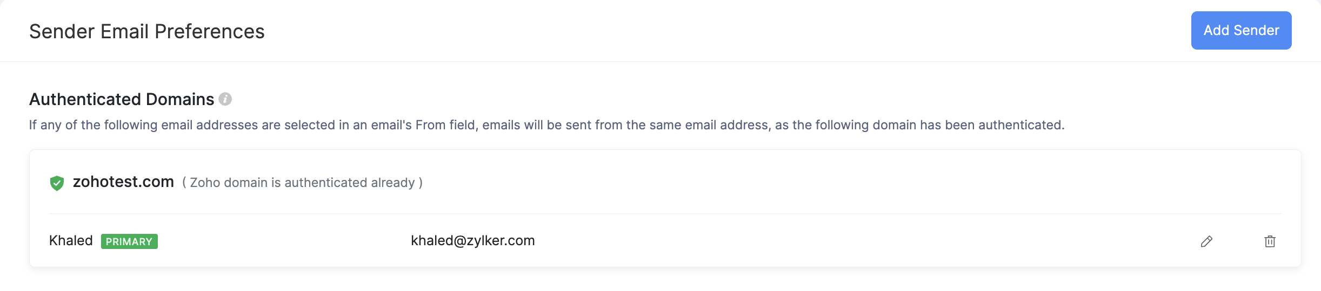Click the khaled@zylker.com email address
This screenshot has height=291, width=1321.
(473, 240)
